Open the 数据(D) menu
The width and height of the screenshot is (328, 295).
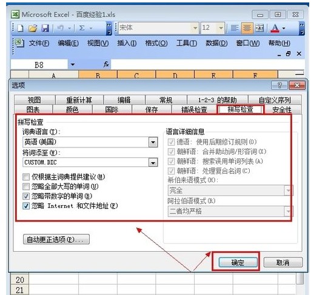(216, 43)
